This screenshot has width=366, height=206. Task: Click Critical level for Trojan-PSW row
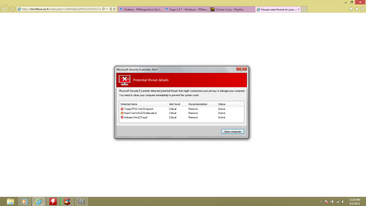tap(173, 109)
